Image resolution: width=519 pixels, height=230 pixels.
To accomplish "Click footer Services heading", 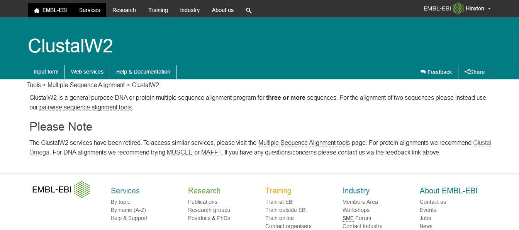I will click(125, 191).
